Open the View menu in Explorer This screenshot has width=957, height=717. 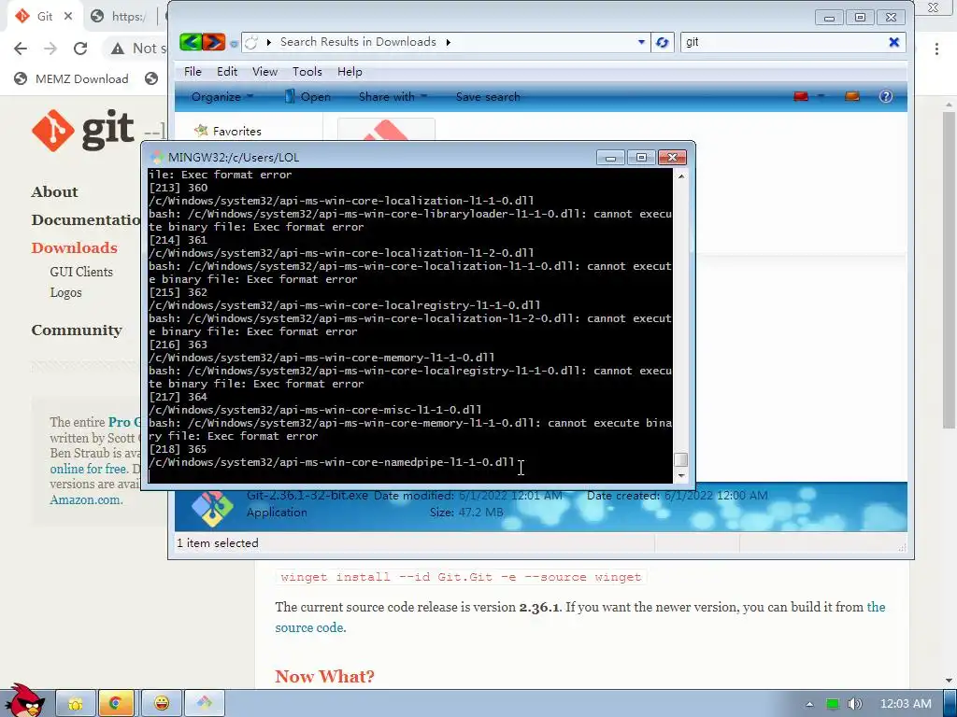pos(264,71)
